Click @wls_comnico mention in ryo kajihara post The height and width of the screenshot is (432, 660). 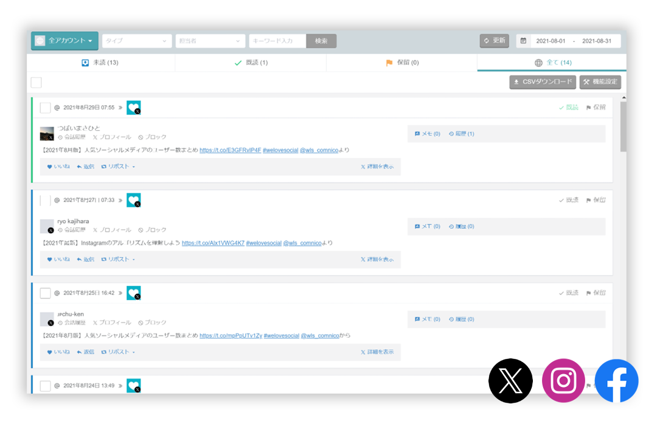(x=302, y=243)
